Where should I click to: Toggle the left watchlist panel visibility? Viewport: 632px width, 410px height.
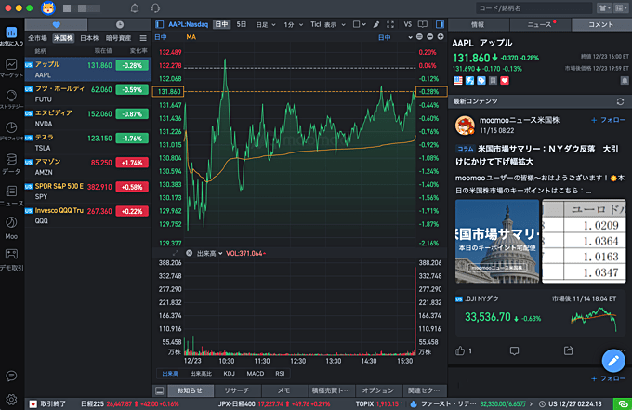click(x=160, y=24)
